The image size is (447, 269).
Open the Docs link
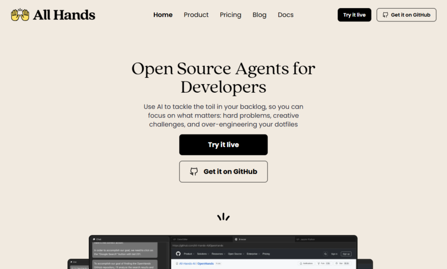[x=285, y=15]
